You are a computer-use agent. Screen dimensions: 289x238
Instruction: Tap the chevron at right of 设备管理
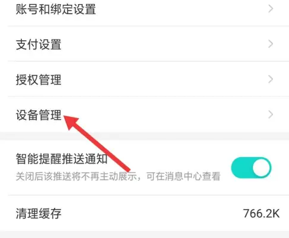(x=271, y=115)
